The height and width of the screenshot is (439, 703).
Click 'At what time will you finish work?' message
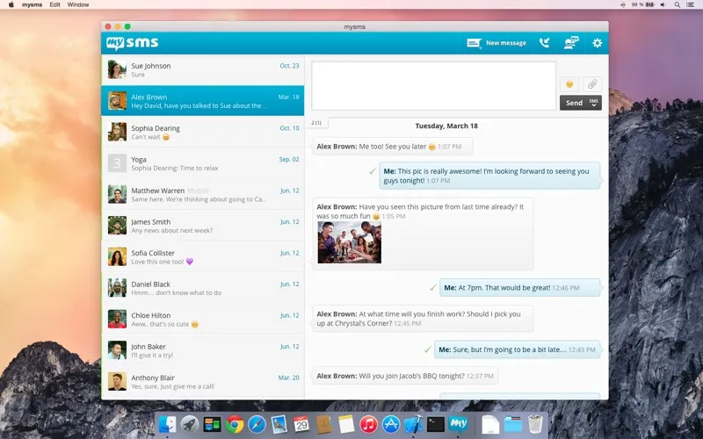point(423,319)
